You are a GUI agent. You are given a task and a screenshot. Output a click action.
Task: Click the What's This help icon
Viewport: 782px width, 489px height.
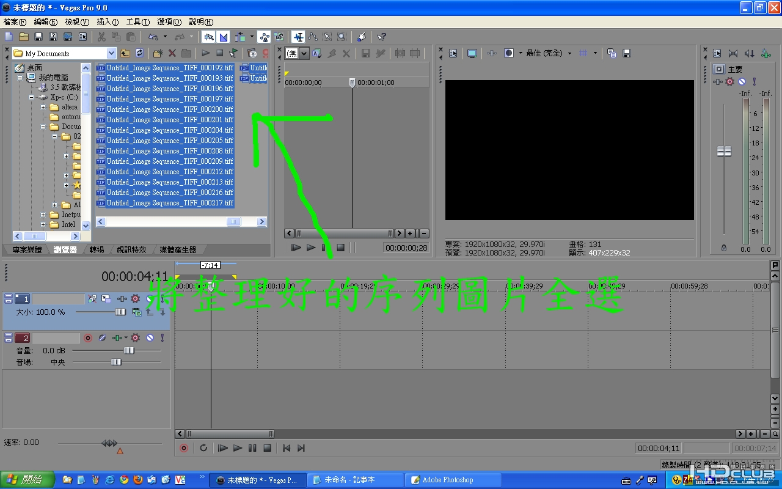[x=381, y=37]
